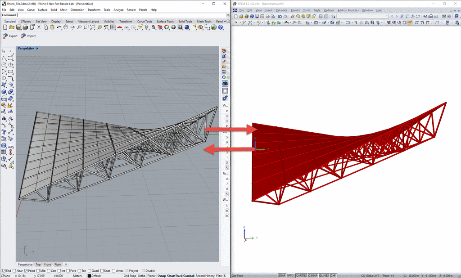The image size is (461, 278).
Task: Click the Undo arrow in Rhino toolbar
Action: point(59,27)
